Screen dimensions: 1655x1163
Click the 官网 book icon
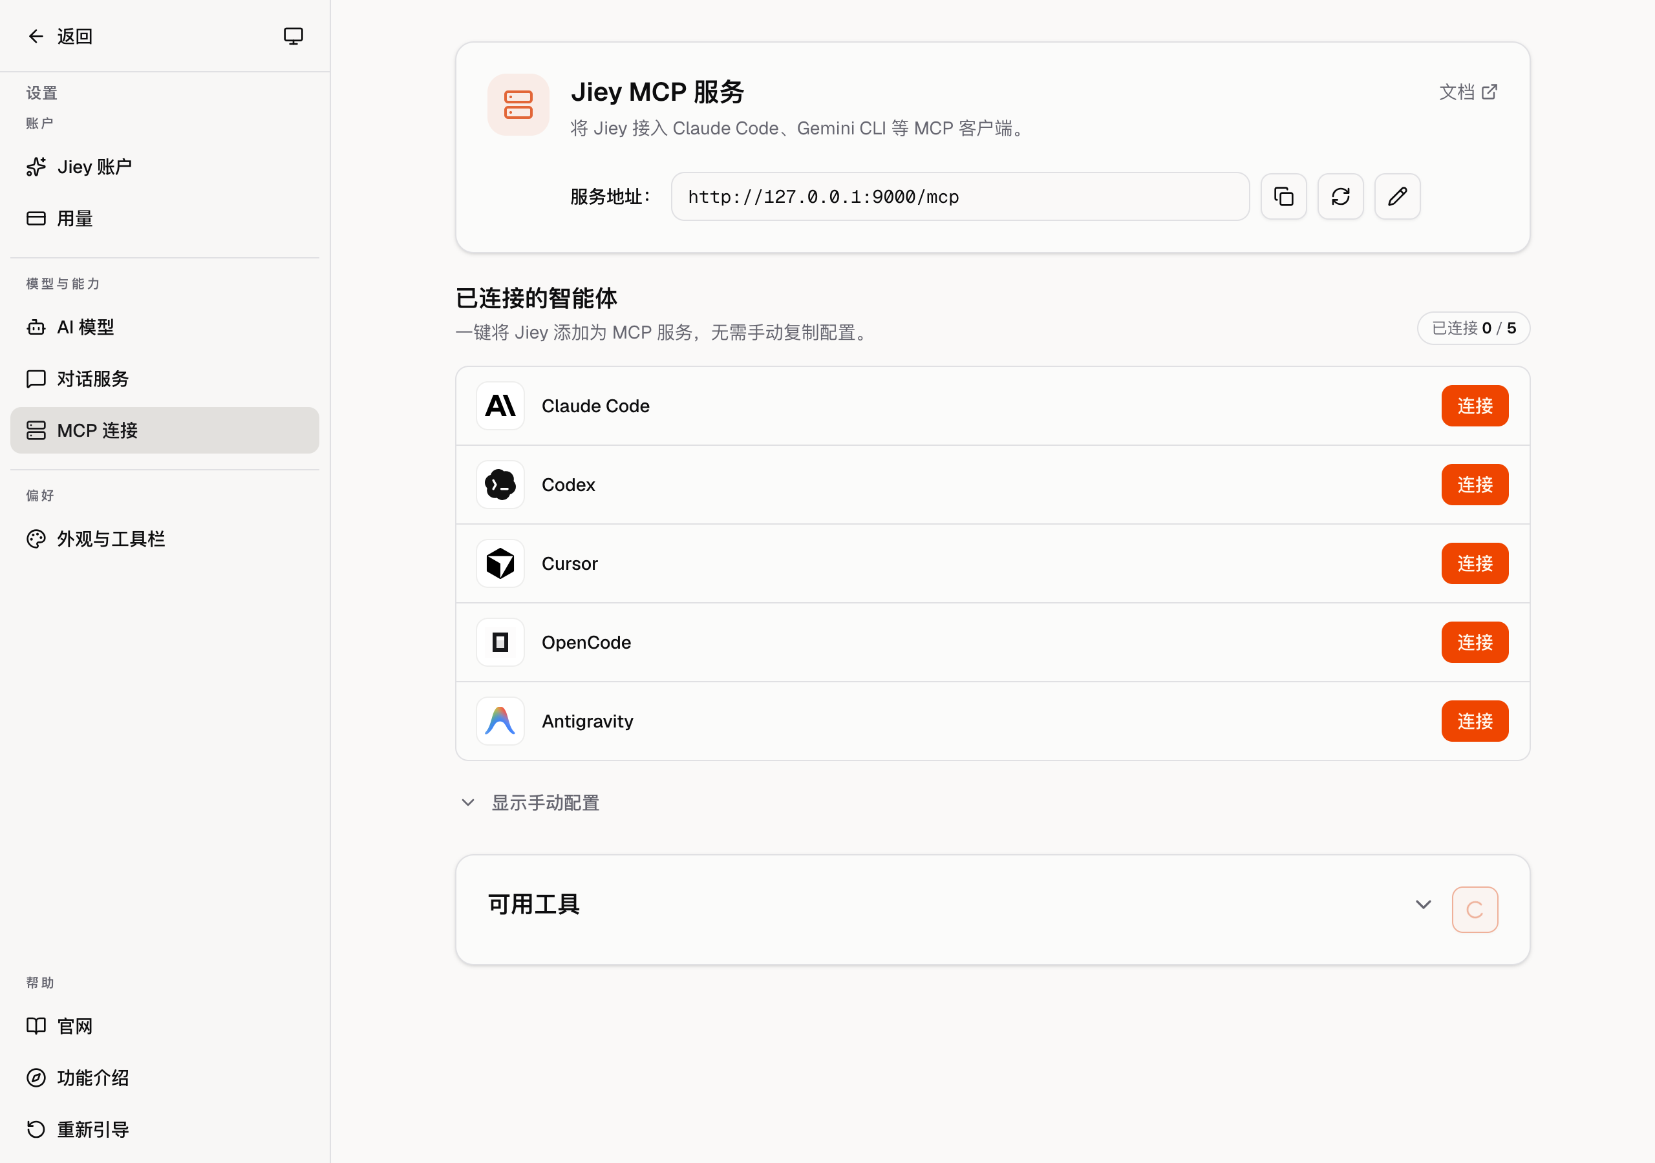[36, 1026]
